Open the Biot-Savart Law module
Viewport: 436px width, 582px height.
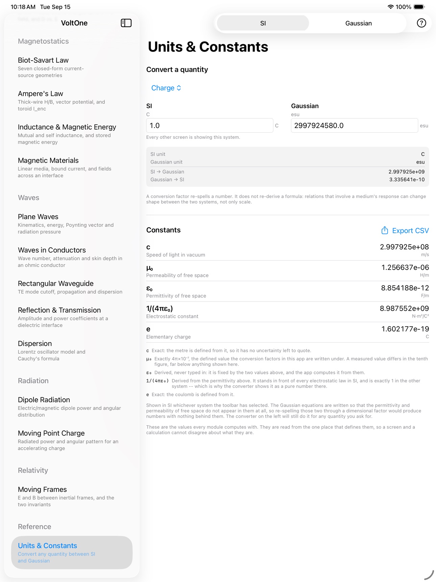point(72,67)
